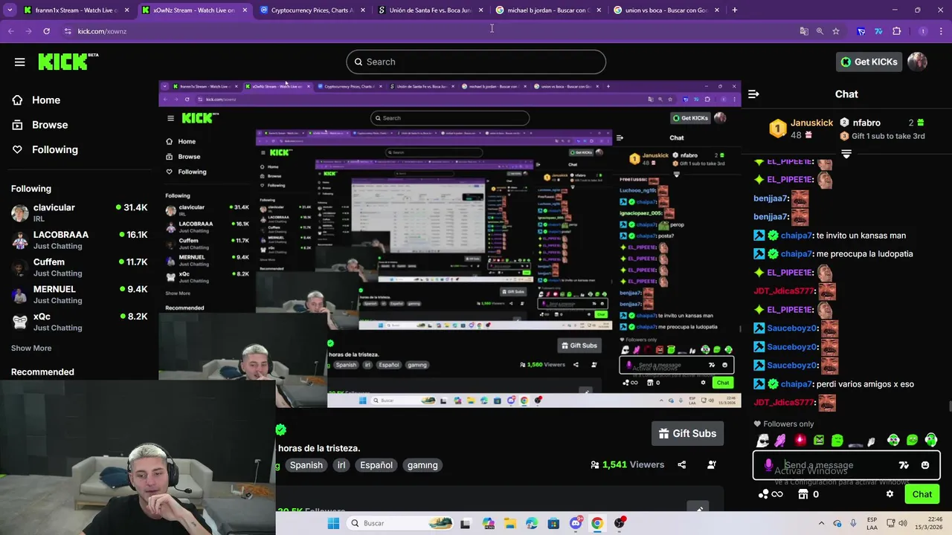
Task: Send message with green Chat button
Action: (x=922, y=494)
